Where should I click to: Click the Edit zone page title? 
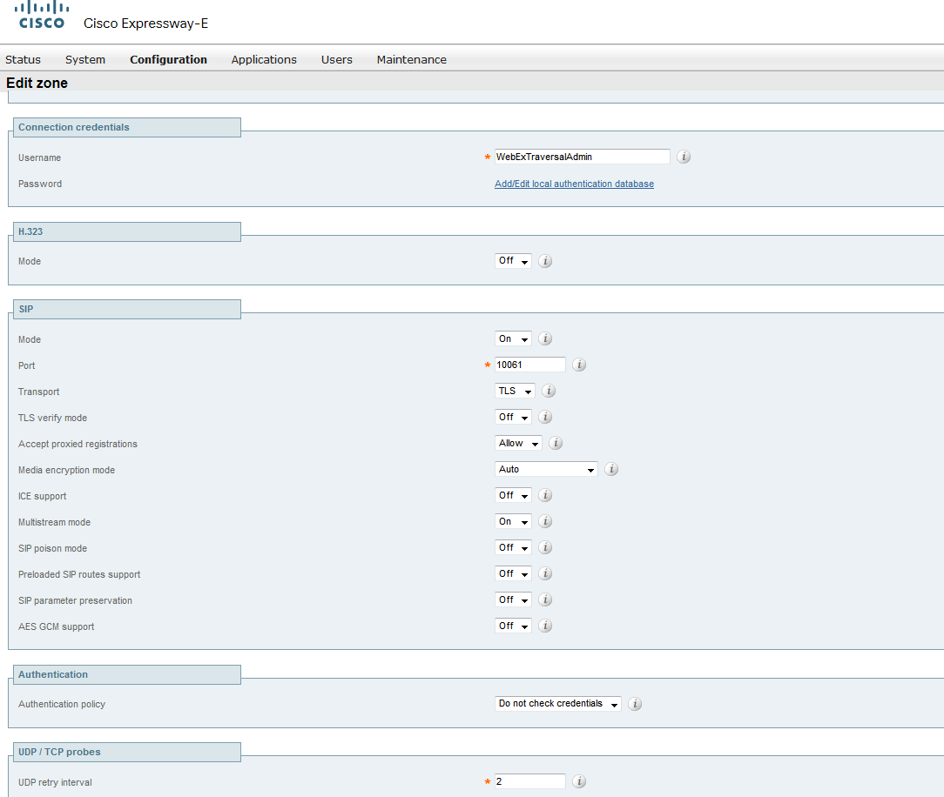(37, 83)
